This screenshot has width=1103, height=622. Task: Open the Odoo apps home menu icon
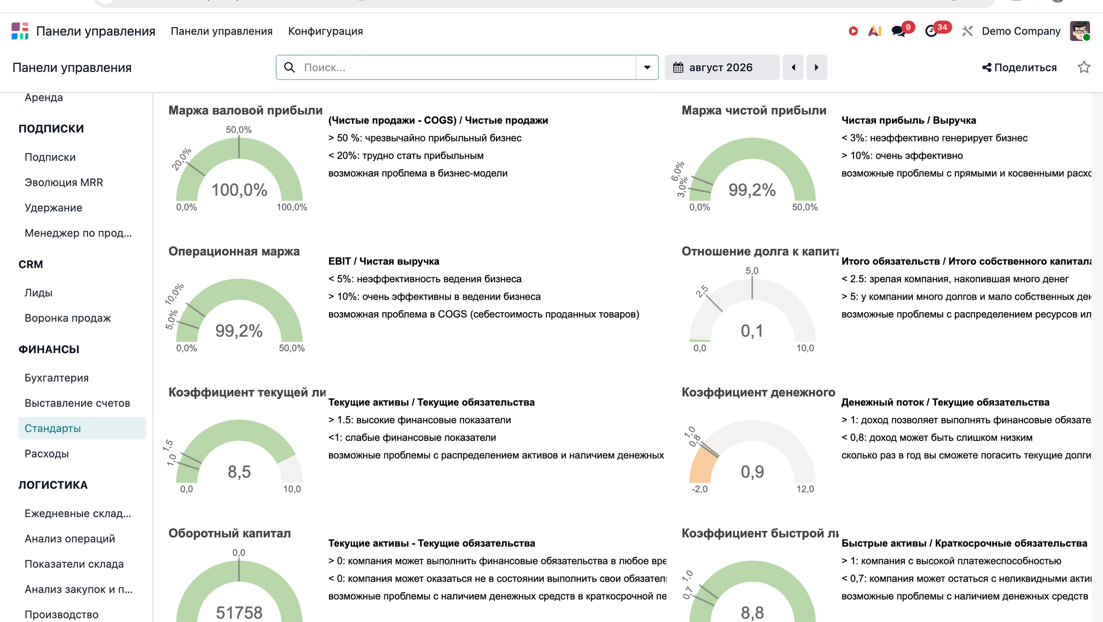[x=20, y=31]
